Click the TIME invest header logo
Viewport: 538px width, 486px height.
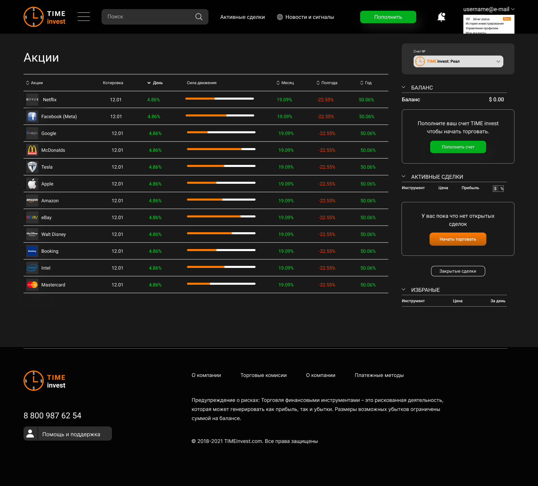(45, 17)
